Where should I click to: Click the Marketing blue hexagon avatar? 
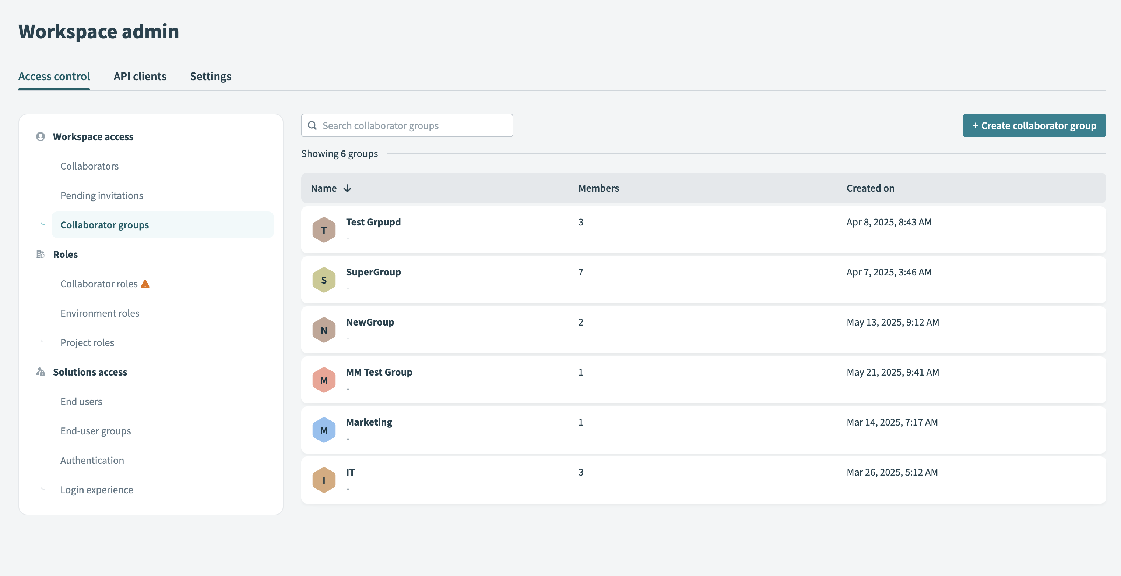tap(324, 430)
